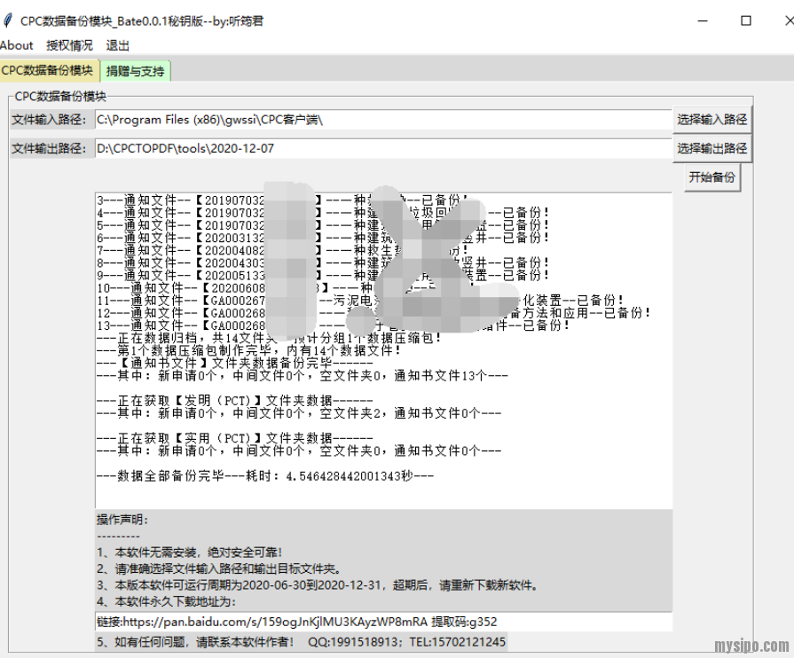Viewport: 794px width, 658px height.
Task: Maximize the application window
Action: click(x=746, y=20)
